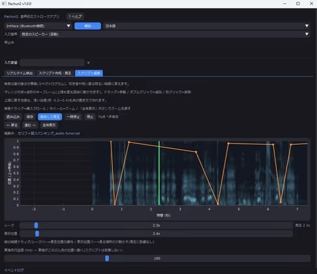Click the シーク seek slider handle

click(x=36, y=225)
